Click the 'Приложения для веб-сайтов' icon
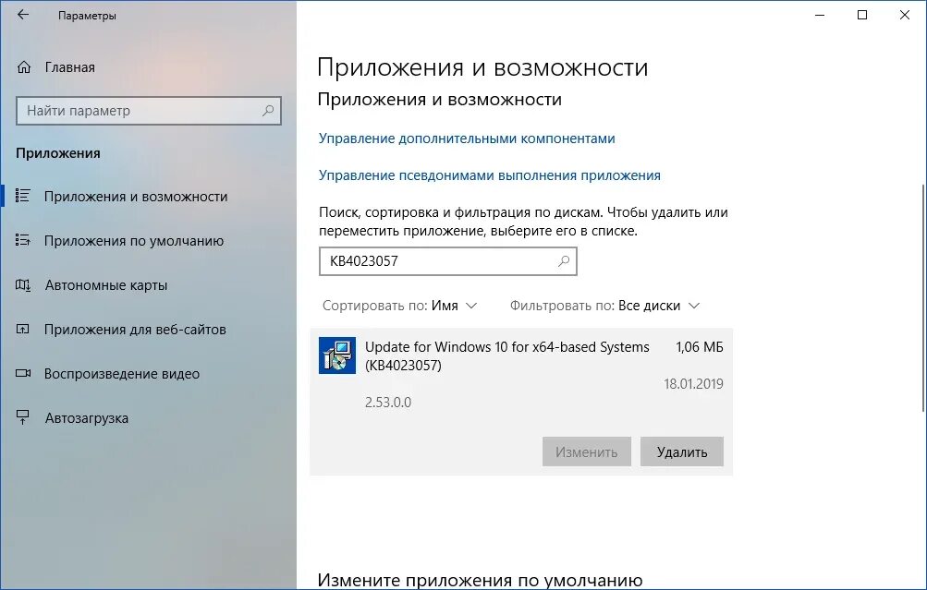Screen dimensions: 927x590 click(x=22, y=329)
